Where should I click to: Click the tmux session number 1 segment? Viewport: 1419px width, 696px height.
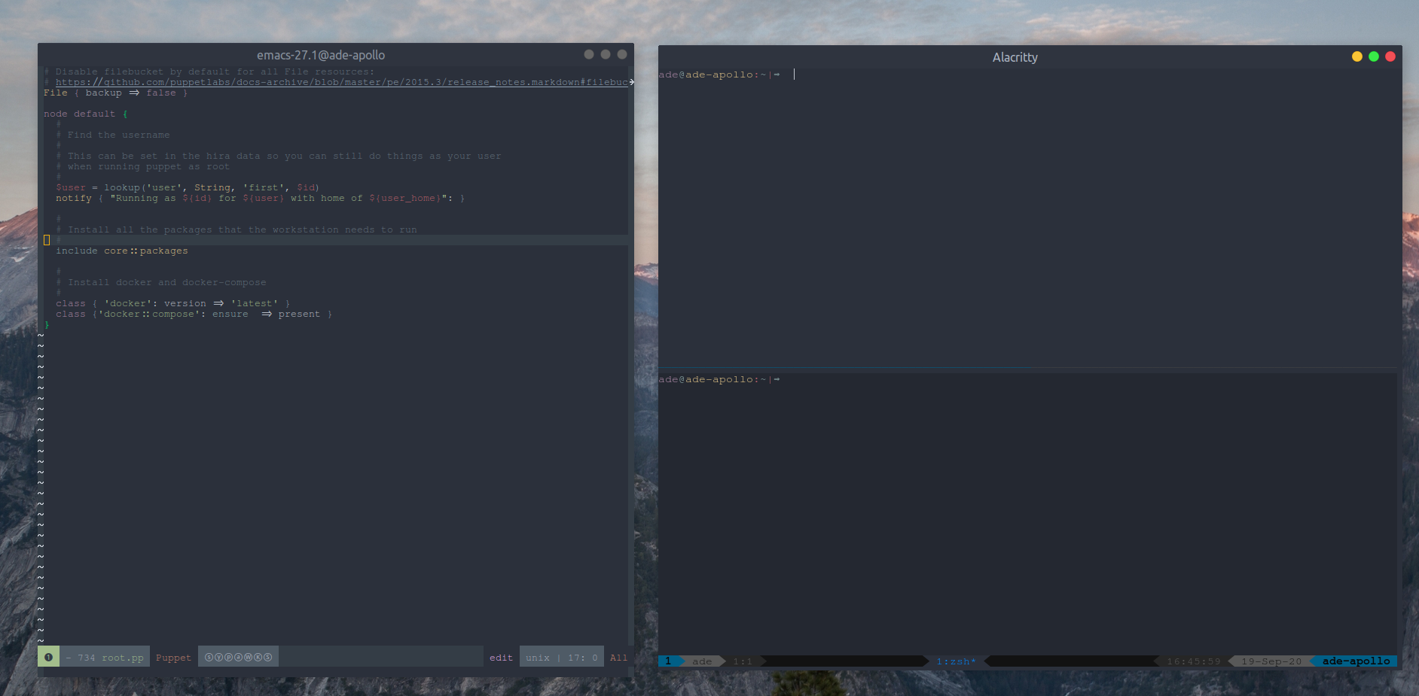point(668,661)
